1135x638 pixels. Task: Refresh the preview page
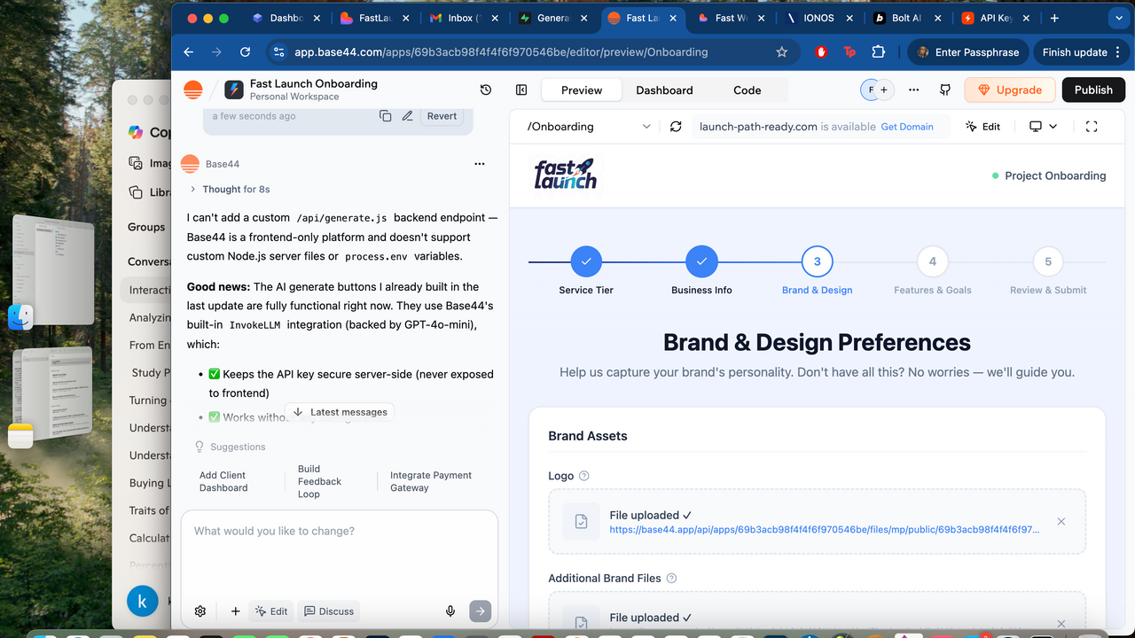click(x=676, y=127)
